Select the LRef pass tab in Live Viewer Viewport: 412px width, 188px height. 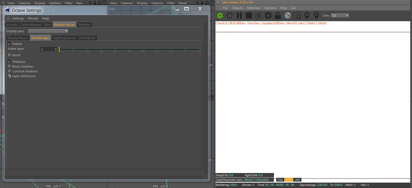click(x=297, y=180)
